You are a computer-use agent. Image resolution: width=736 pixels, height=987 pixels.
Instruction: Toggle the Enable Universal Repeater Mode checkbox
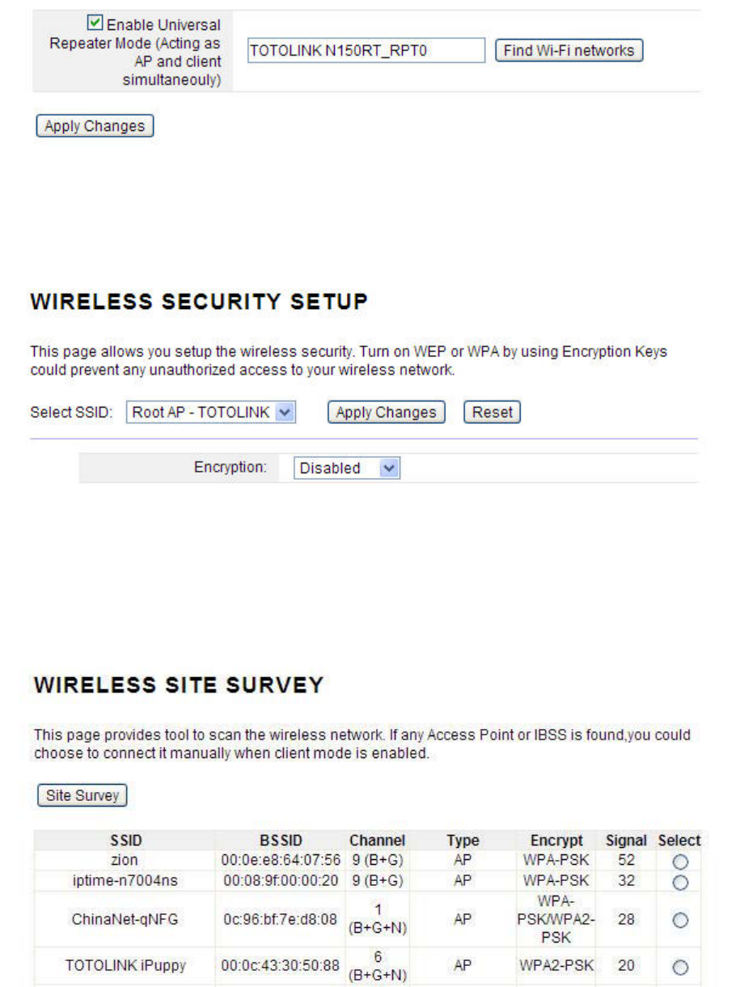pos(95,23)
